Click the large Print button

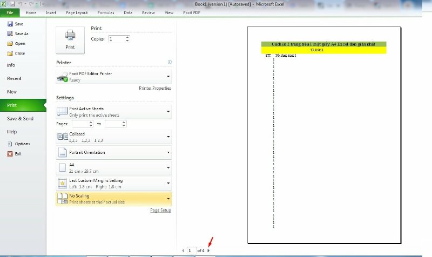tap(70, 40)
